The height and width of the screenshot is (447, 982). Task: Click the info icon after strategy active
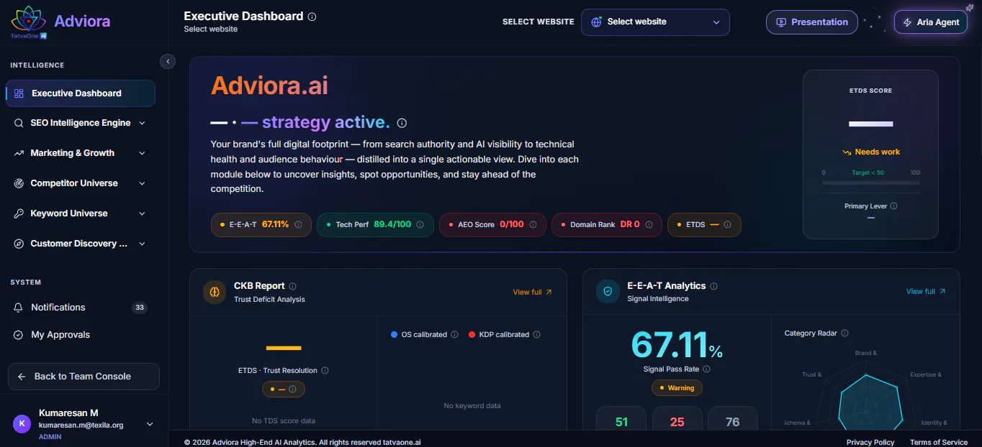(x=402, y=123)
